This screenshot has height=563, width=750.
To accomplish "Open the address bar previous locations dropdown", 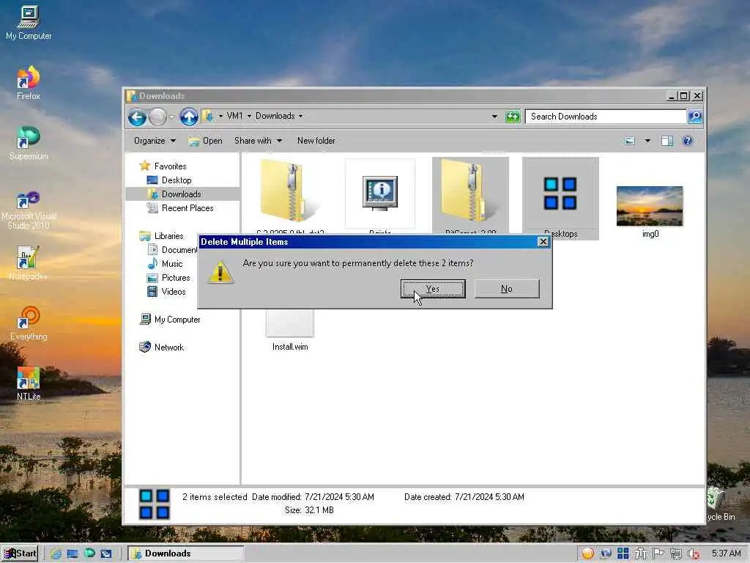I will click(494, 117).
